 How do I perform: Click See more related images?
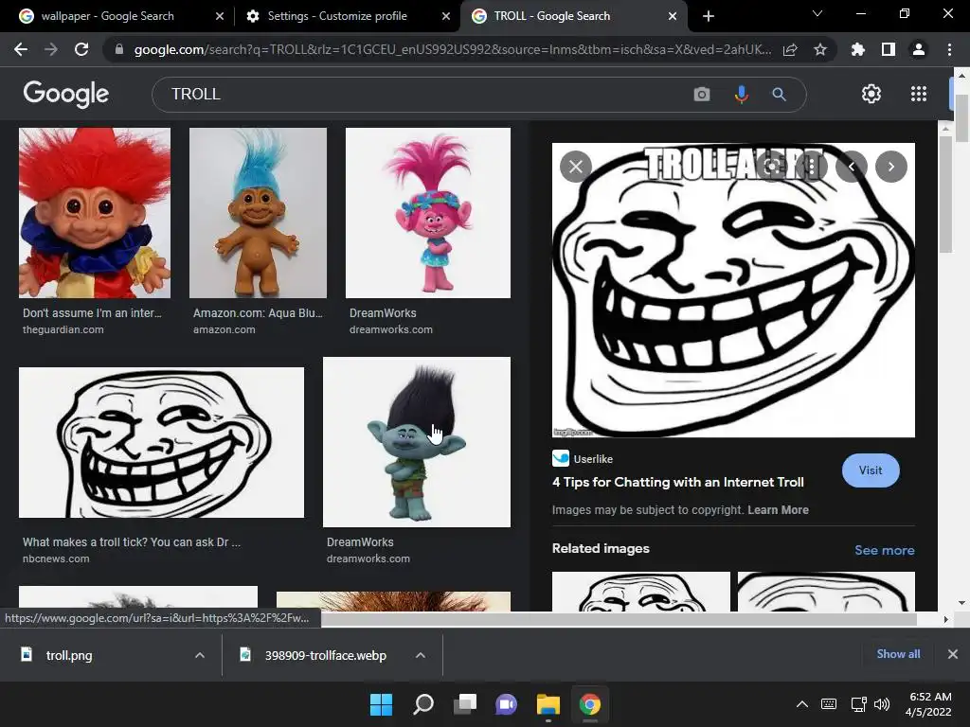(885, 550)
